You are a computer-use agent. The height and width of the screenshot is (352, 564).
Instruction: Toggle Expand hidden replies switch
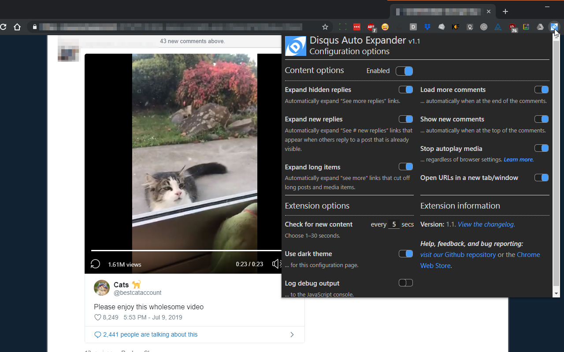point(406,90)
